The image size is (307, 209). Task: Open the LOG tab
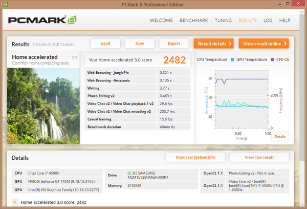(268, 21)
